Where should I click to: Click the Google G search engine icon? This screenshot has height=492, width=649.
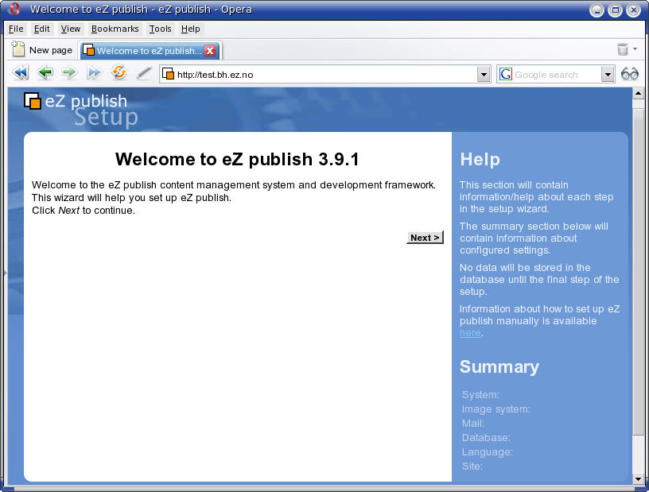[x=505, y=75]
